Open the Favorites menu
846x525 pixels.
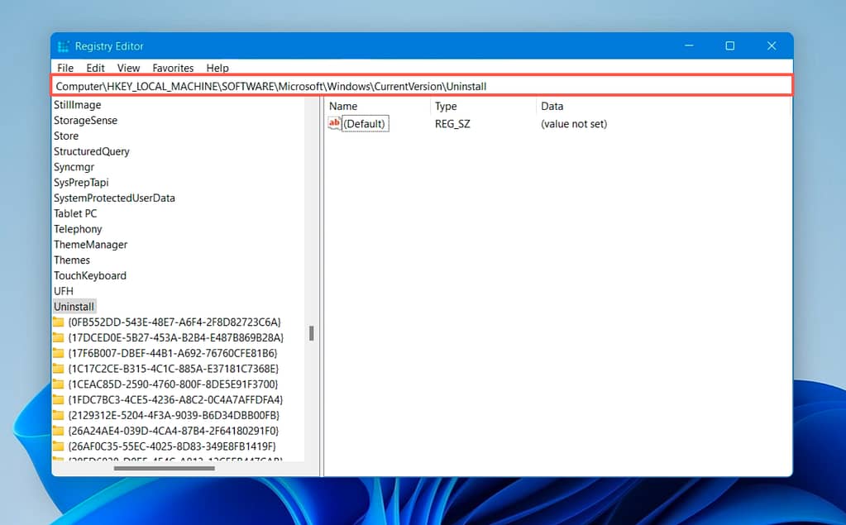point(173,68)
